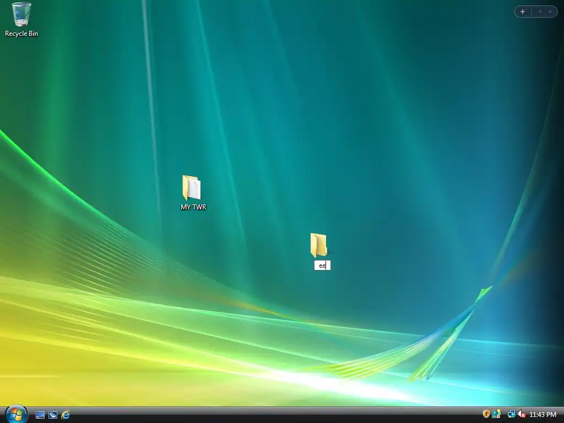The image size is (564, 423).
Task: Click the "Recycle Bin" label text
Action: tap(21, 34)
